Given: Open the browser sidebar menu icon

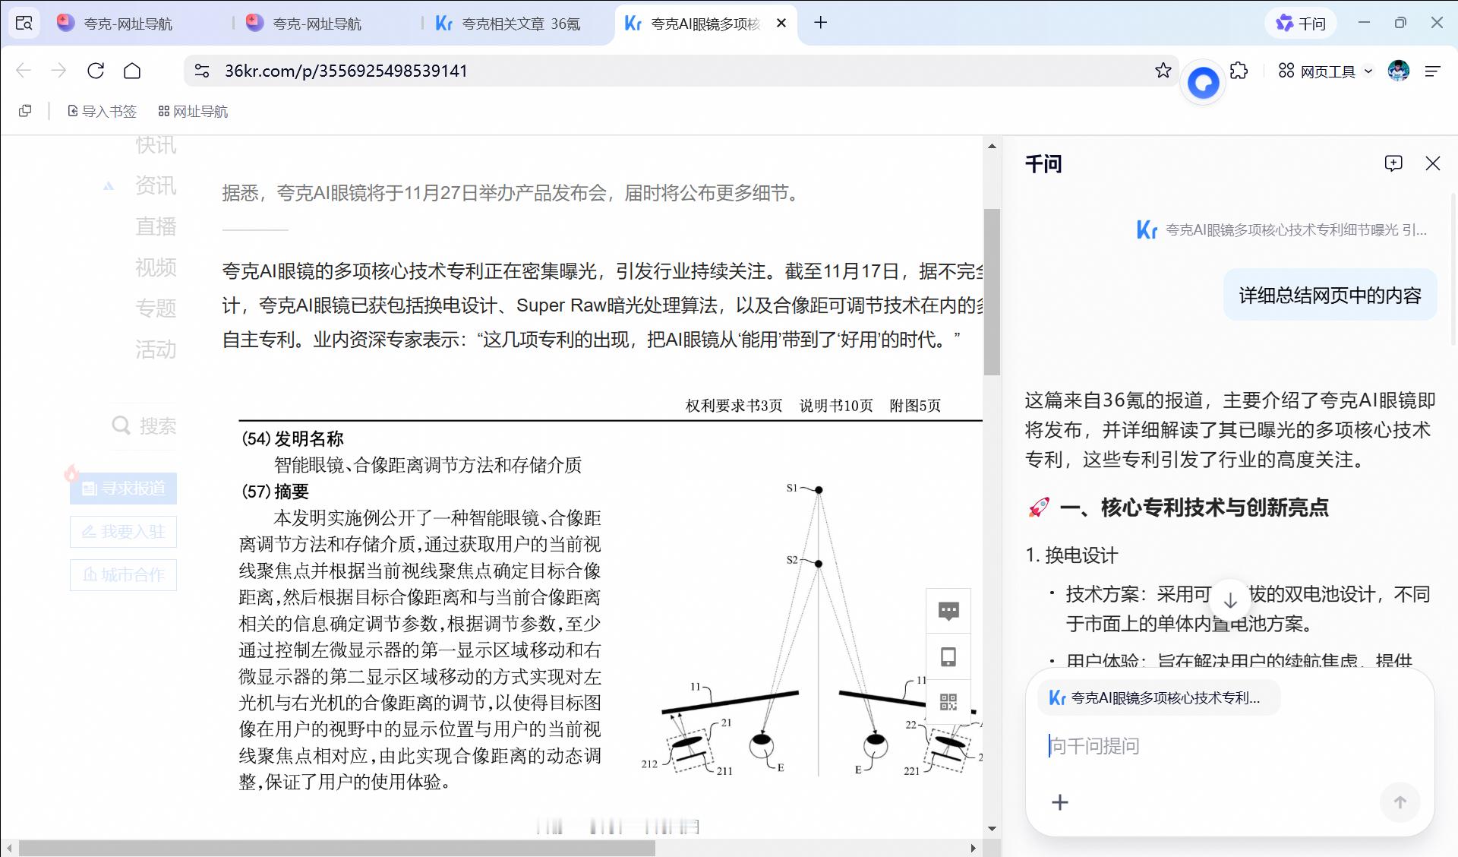Looking at the screenshot, I should 1432,71.
